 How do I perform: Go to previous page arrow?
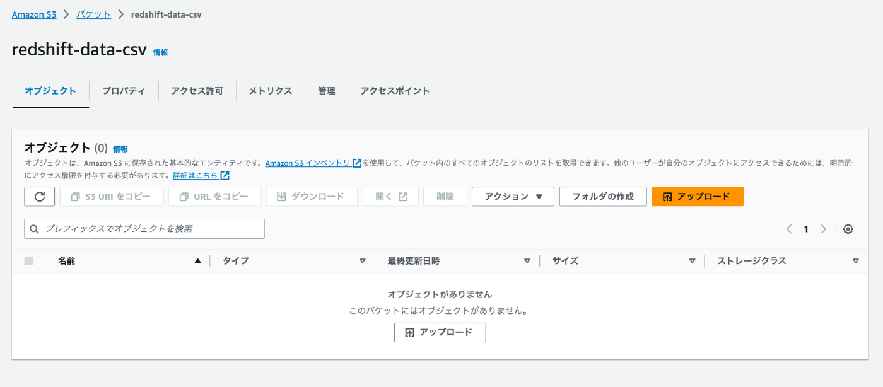click(x=789, y=229)
